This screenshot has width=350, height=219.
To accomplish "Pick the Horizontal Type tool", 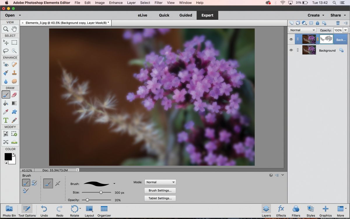I will click(x=6, y=120).
